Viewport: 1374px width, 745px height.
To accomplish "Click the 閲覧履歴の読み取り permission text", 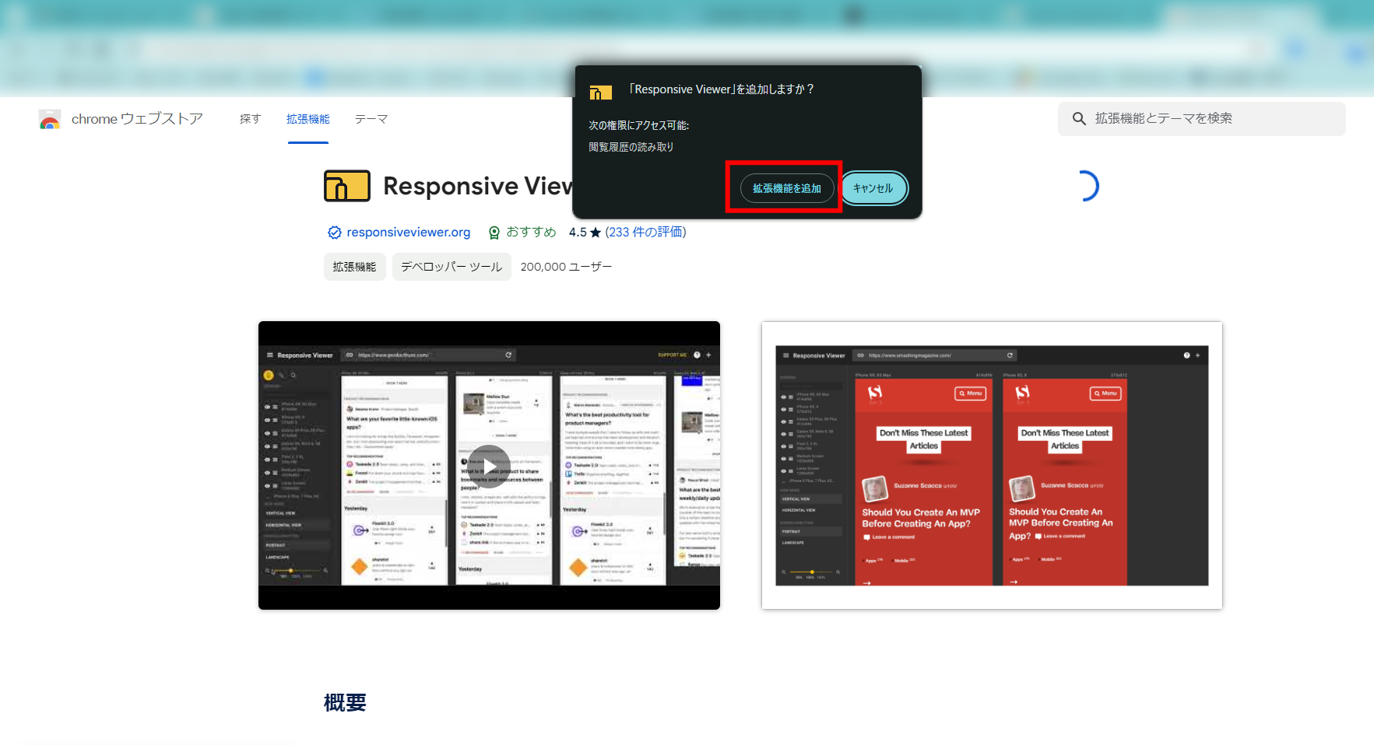I will [631, 147].
